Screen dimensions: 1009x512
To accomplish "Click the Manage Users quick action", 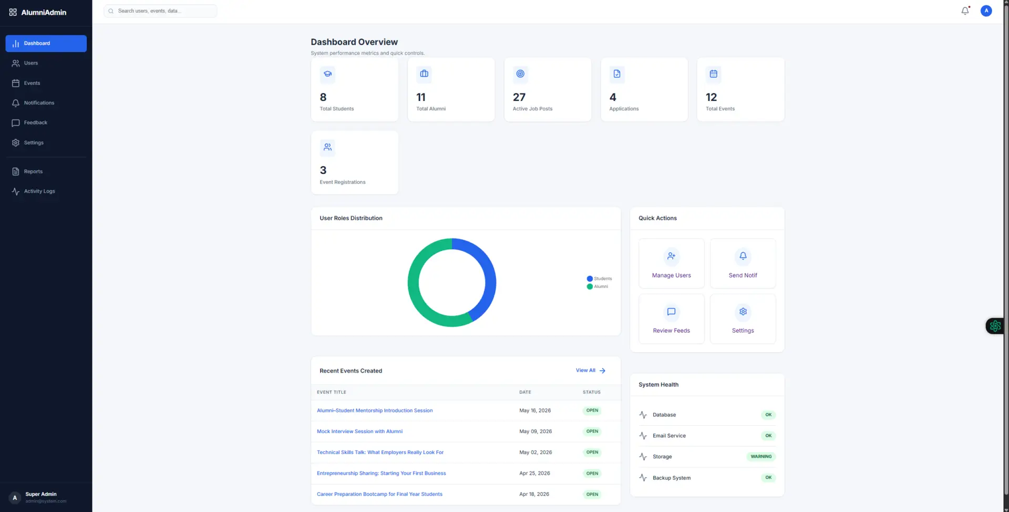I will click(671, 263).
